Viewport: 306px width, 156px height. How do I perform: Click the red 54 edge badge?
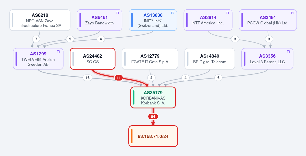153,117
